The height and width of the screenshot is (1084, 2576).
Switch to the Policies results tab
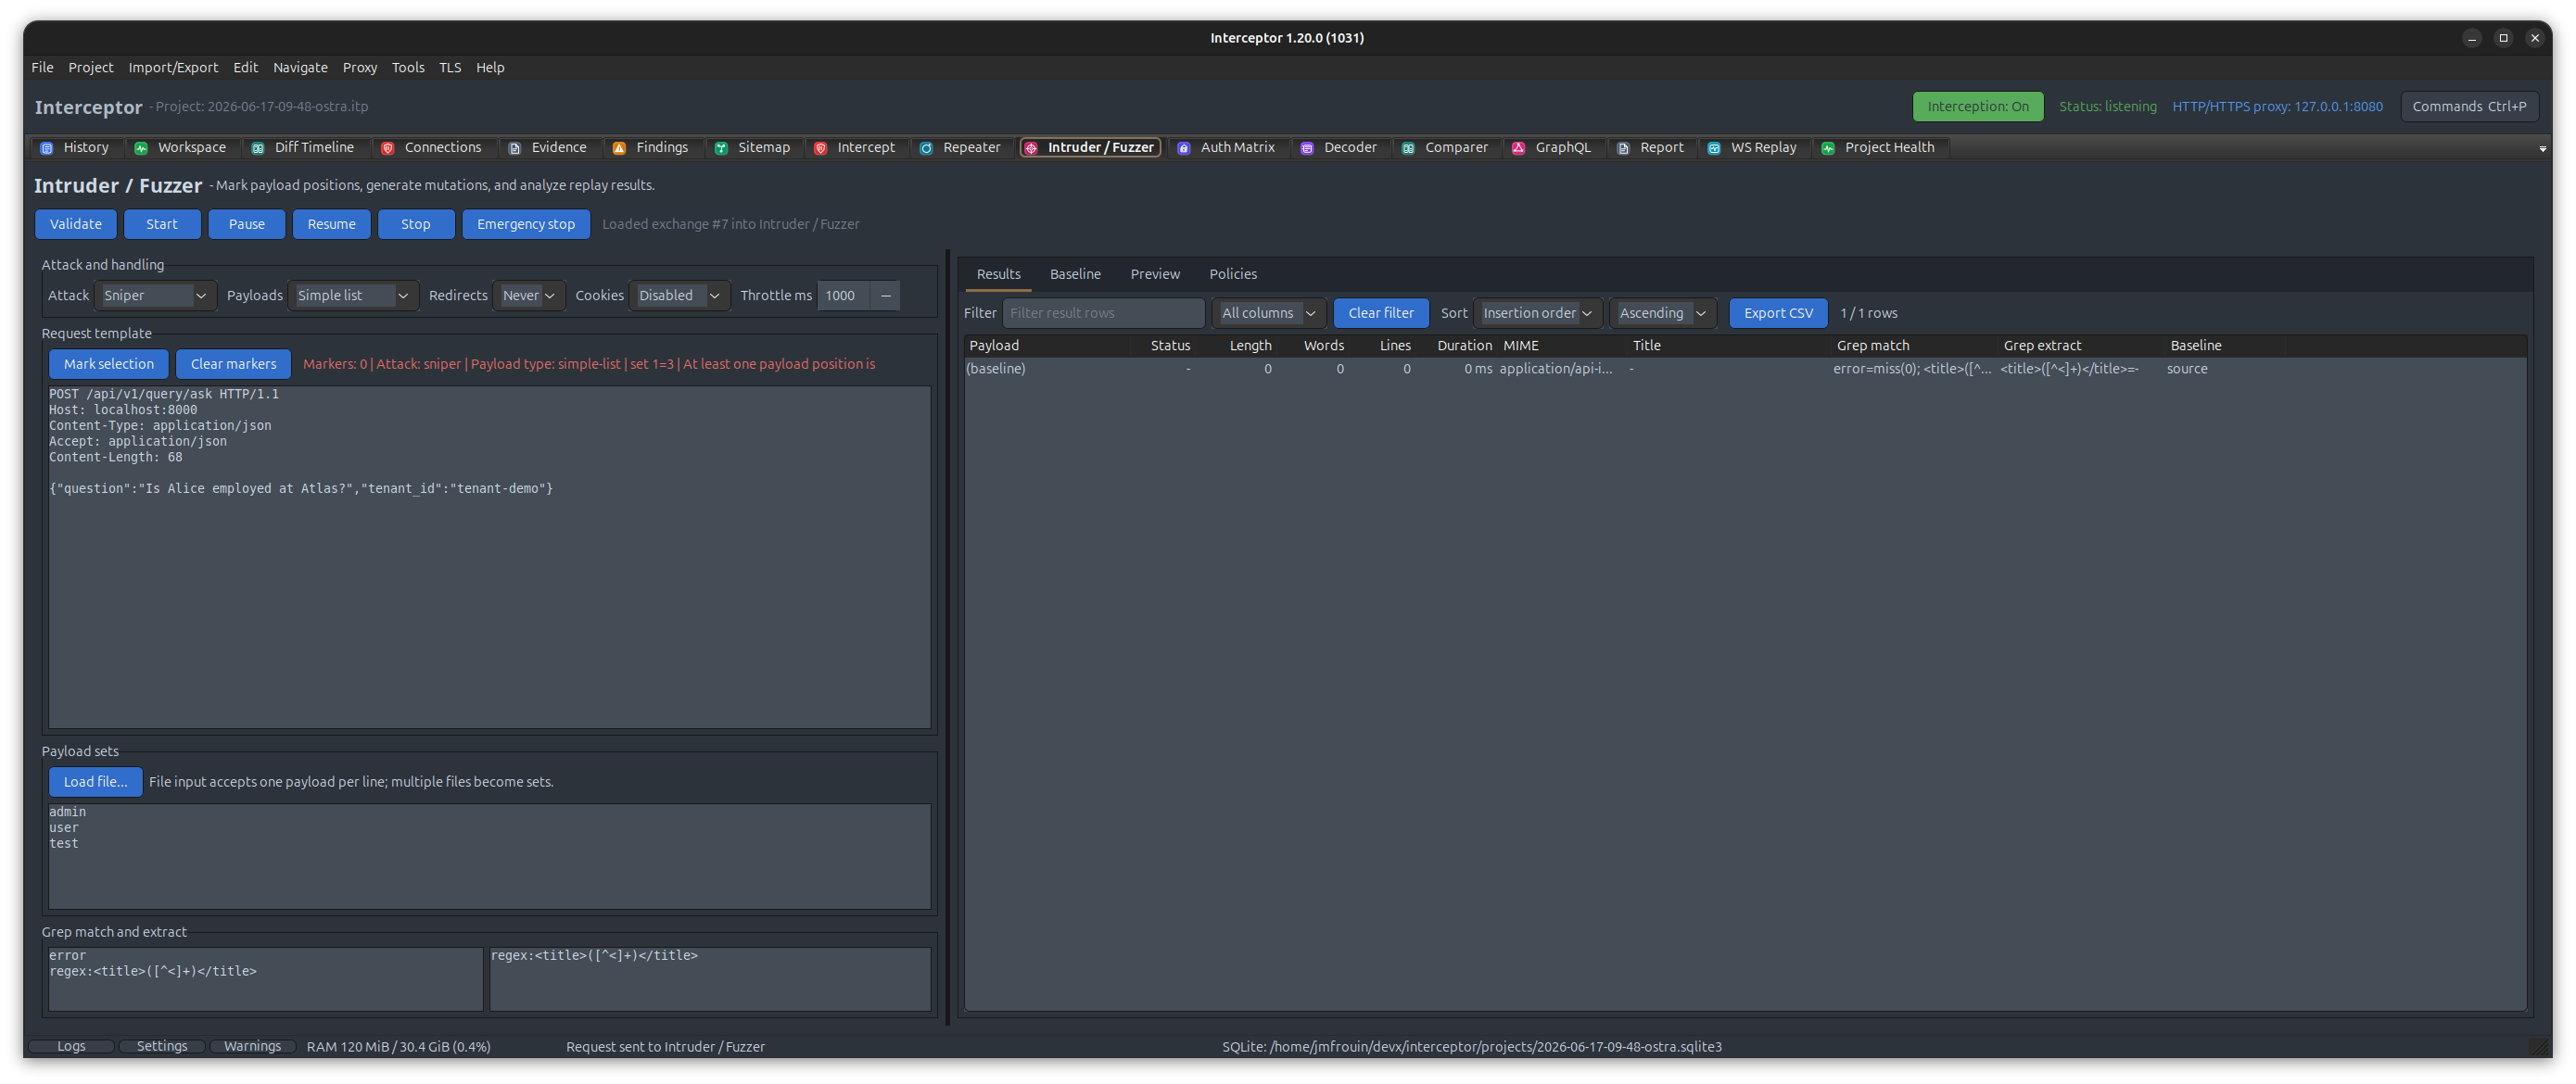pos(1233,273)
